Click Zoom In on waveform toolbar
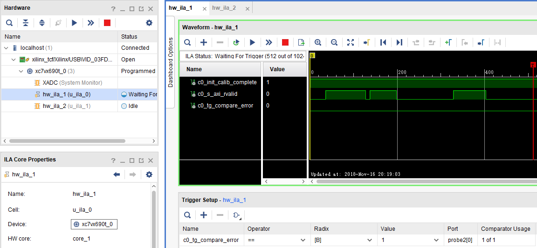The image size is (537, 248). (318, 42)
